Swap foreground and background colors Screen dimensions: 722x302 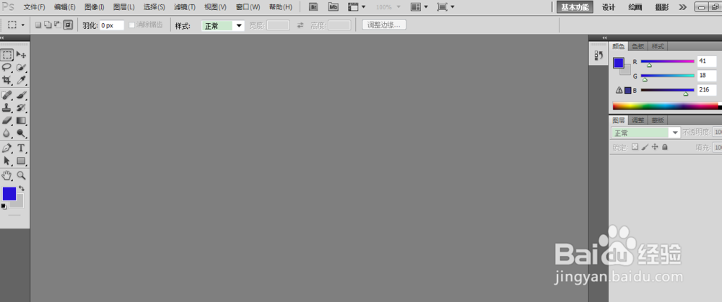tap(22, 188)
